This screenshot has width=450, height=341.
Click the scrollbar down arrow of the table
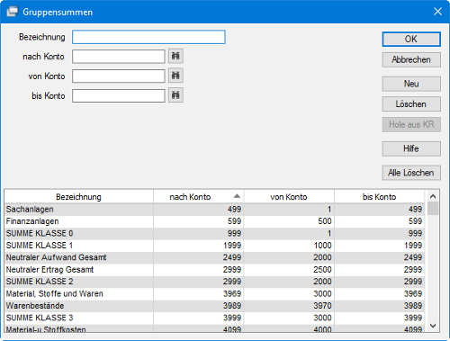[433, 326]
